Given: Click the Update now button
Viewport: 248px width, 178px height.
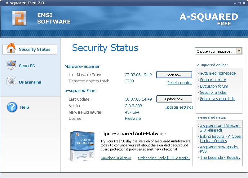Looking at the screenshot, I should pyautogui.click(x=174, y=99).
